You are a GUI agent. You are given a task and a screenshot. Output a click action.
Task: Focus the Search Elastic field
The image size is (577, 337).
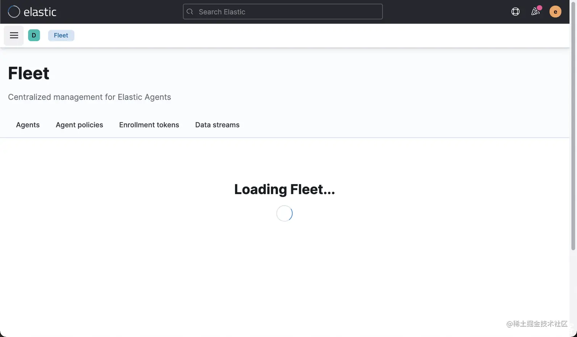283,12
